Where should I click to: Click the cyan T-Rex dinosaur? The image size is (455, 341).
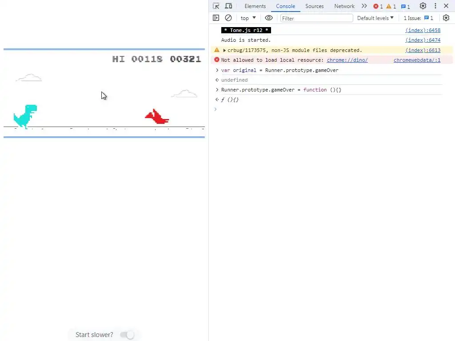click(25, 117)
